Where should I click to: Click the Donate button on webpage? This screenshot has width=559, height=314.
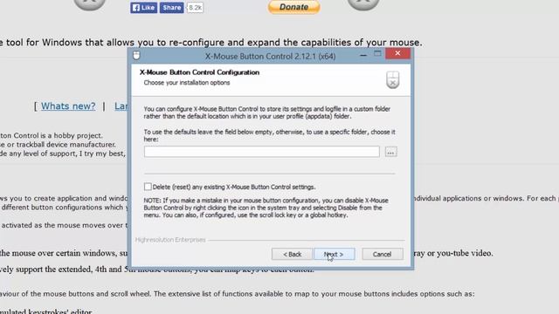(294, 7)
